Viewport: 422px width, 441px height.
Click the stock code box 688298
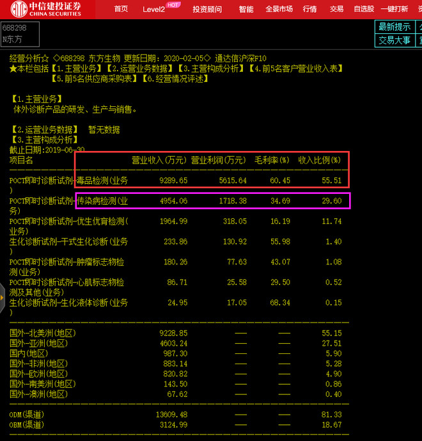(x=20, y=34)
